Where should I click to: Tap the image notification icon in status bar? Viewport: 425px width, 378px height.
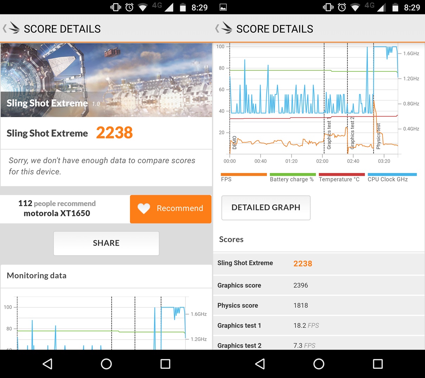(x=223, y=7)
